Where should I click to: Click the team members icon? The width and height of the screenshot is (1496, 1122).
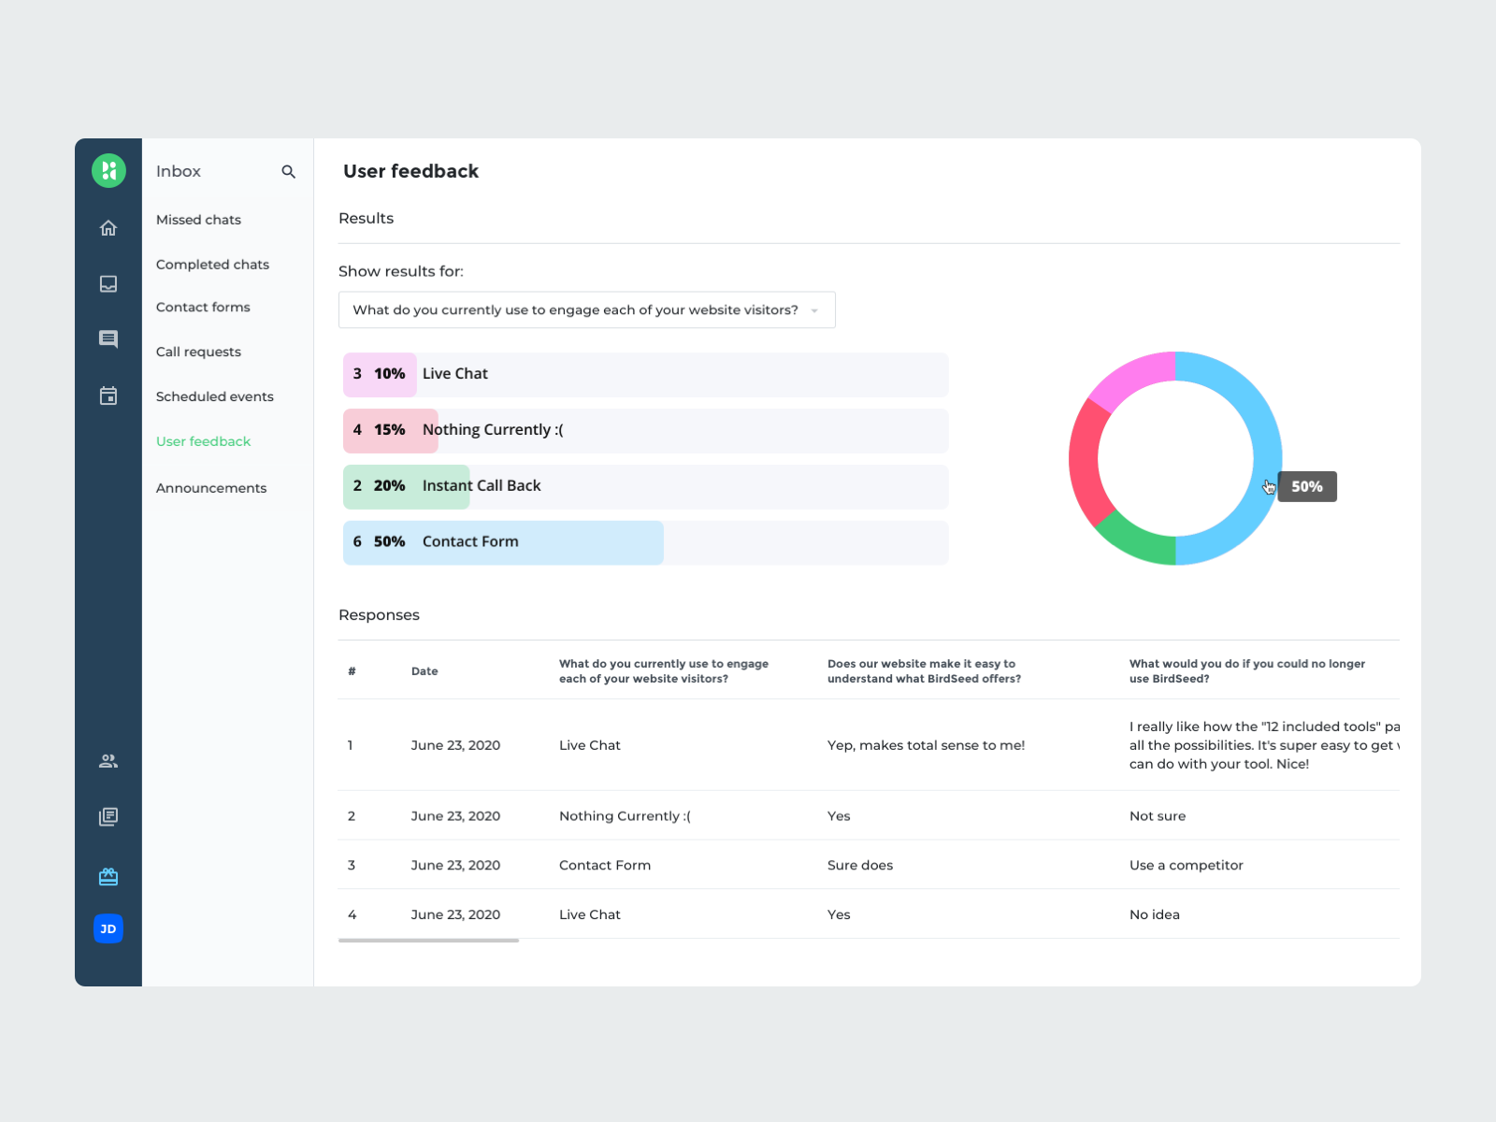(x=108, y=760)
